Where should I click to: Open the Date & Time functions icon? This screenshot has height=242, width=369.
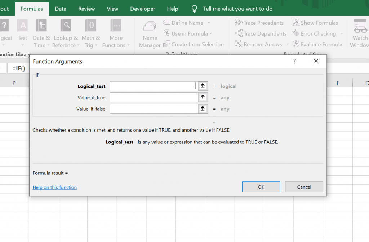(41, 25)
